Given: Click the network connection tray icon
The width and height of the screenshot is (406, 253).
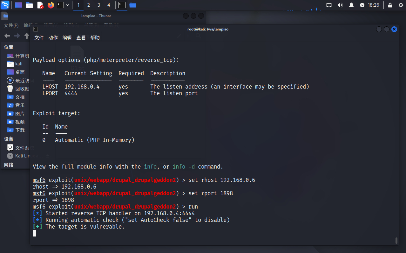Looking at the screenshot, I should (x=329, y=5).
